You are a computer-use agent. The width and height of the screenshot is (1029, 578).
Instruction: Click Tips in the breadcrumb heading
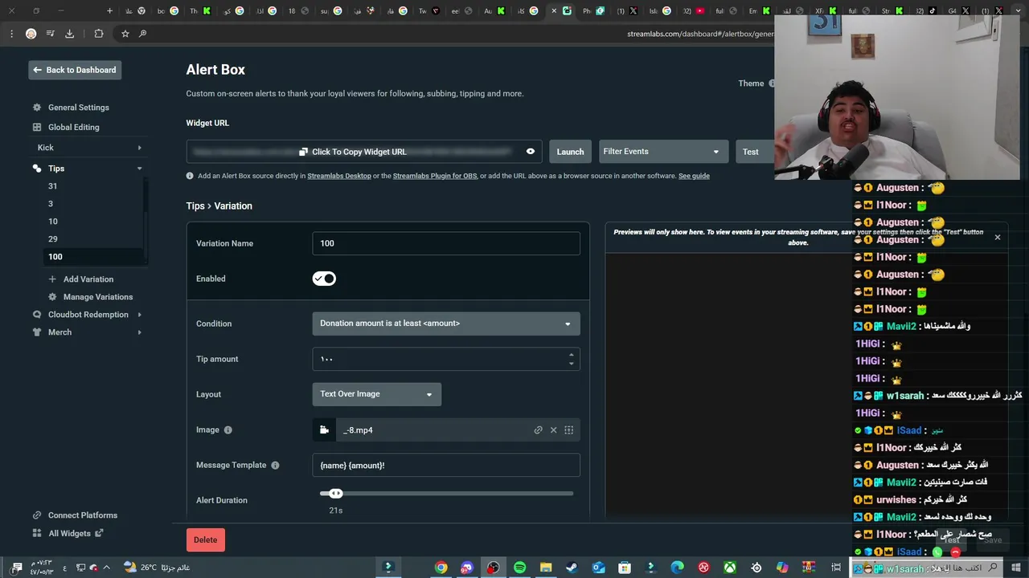pyautogui.click(x=195, y=206)
